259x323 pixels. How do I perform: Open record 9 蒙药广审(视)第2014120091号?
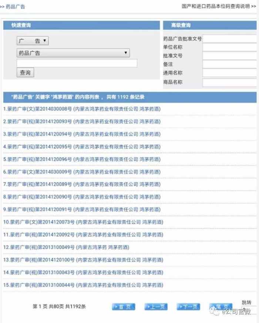pos(82,209)
